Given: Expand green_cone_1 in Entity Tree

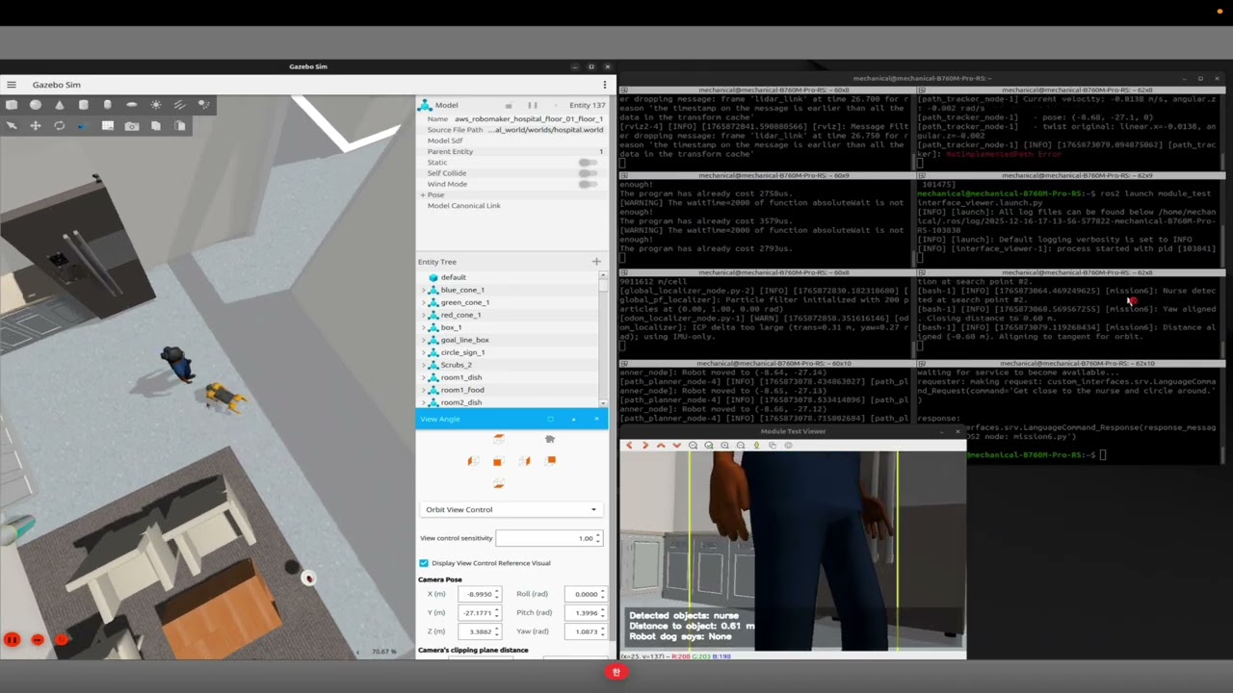Looking at the screenshot, I should [424, 302].
